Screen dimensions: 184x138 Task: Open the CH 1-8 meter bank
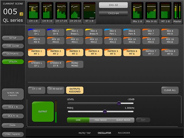pos(34,13)
